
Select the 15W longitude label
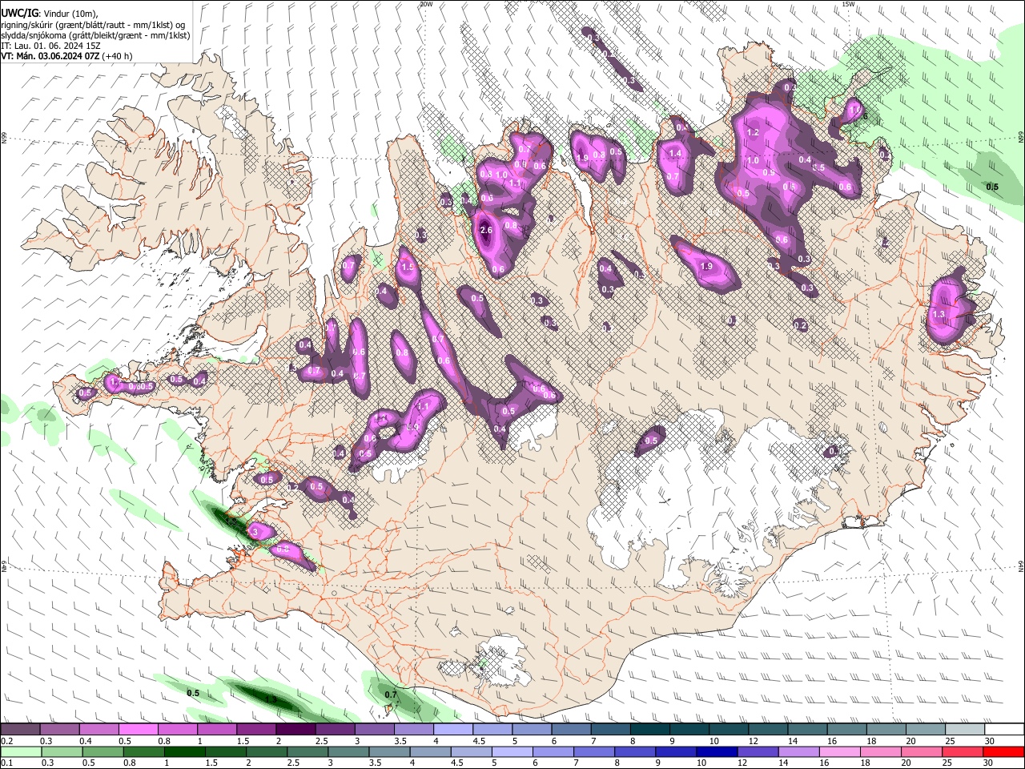pyautogui.click(x=849, y=4)
